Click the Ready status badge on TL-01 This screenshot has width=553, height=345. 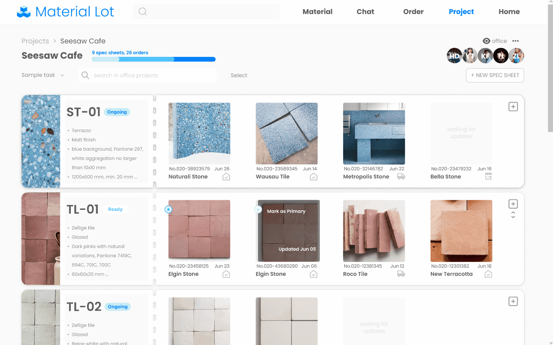point(115,209)
